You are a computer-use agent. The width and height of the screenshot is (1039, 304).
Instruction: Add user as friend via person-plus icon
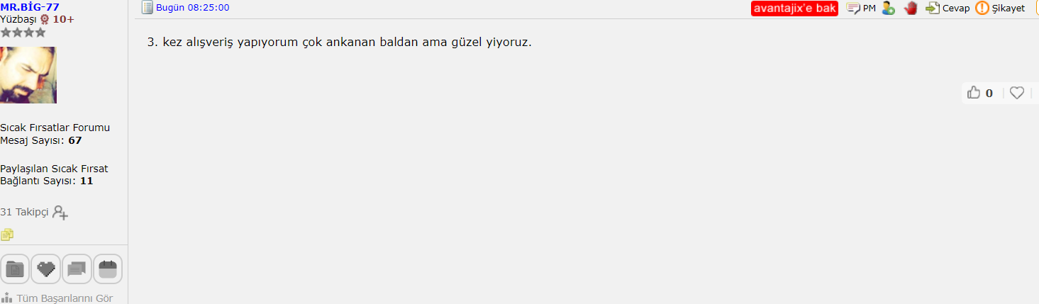pyautogui.click(x=888, y=9)
